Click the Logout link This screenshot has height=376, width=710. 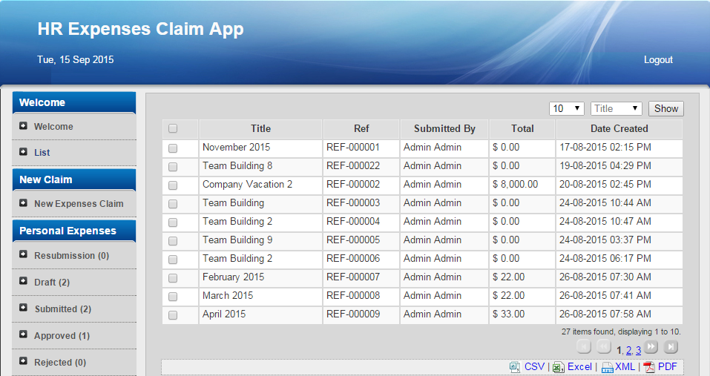tap(658, 60)
